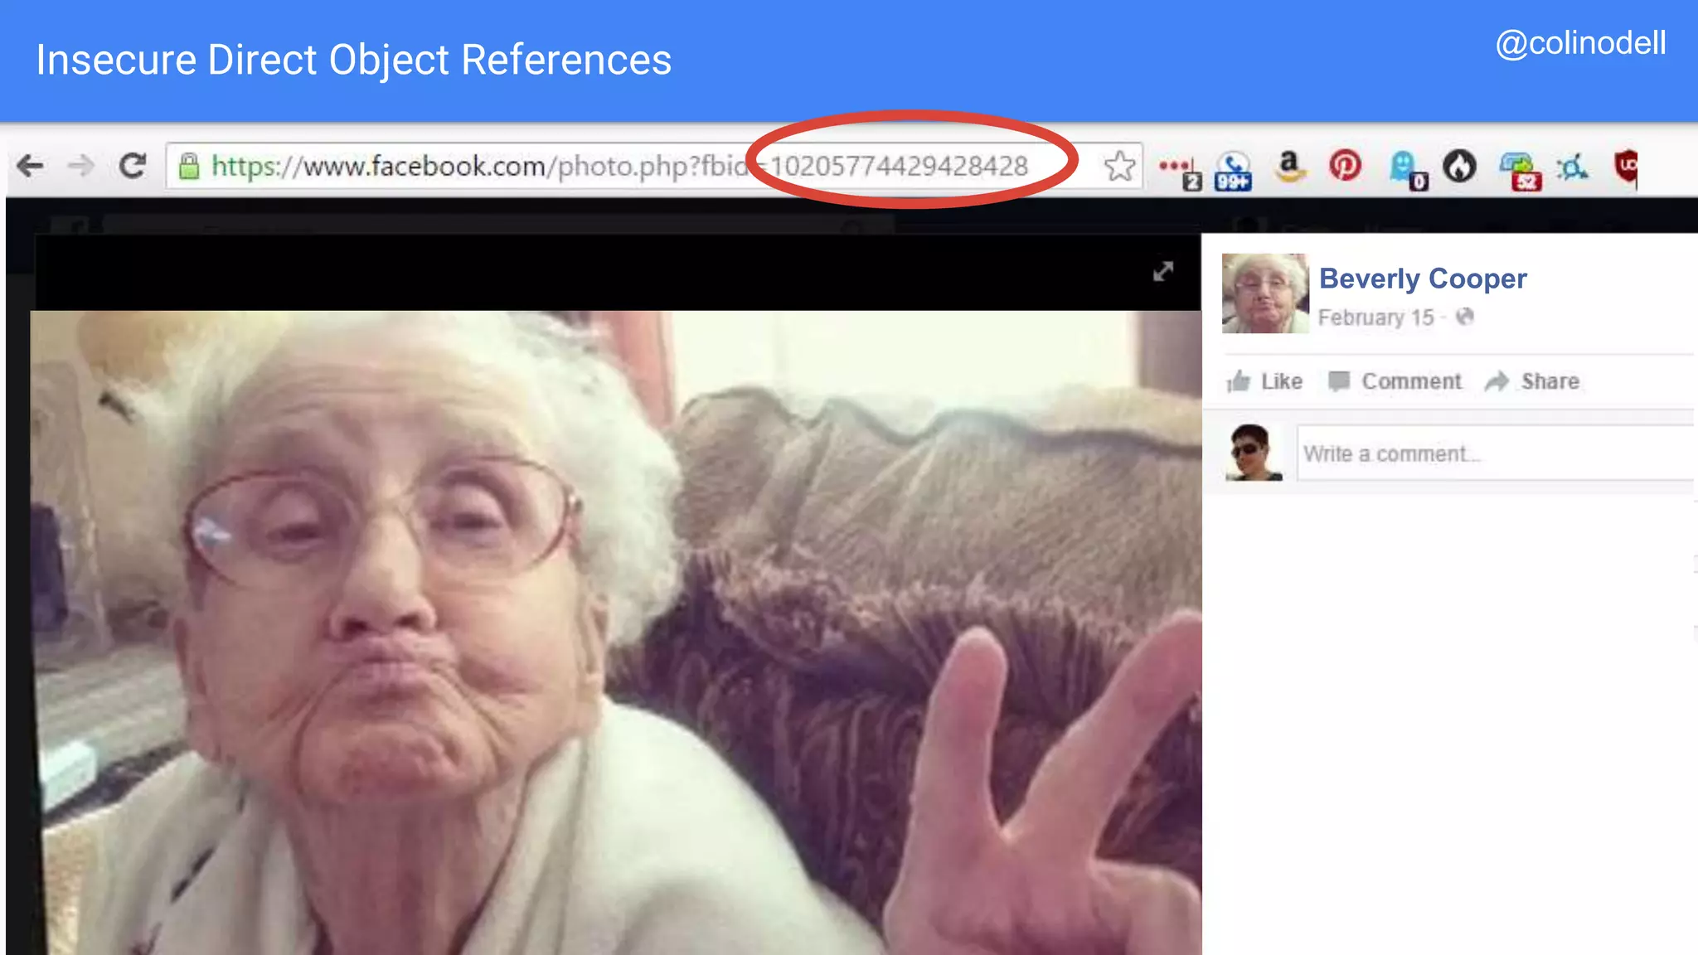Click the blue bug-shaped extension icon
This screenshot has width=1698, height=955.
coord(1572,167)
